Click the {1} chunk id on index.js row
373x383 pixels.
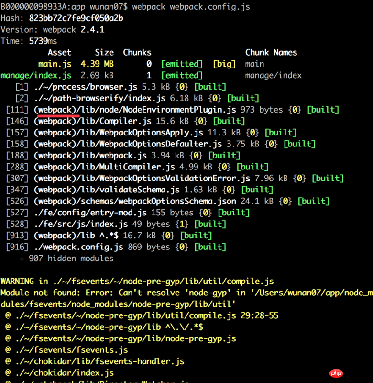182,224
